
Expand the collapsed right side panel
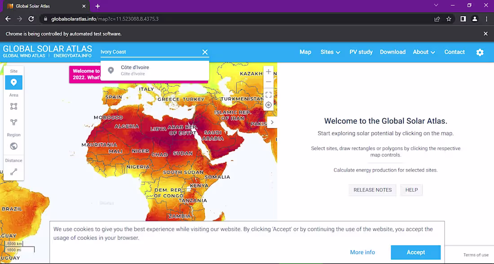[272, 122]
